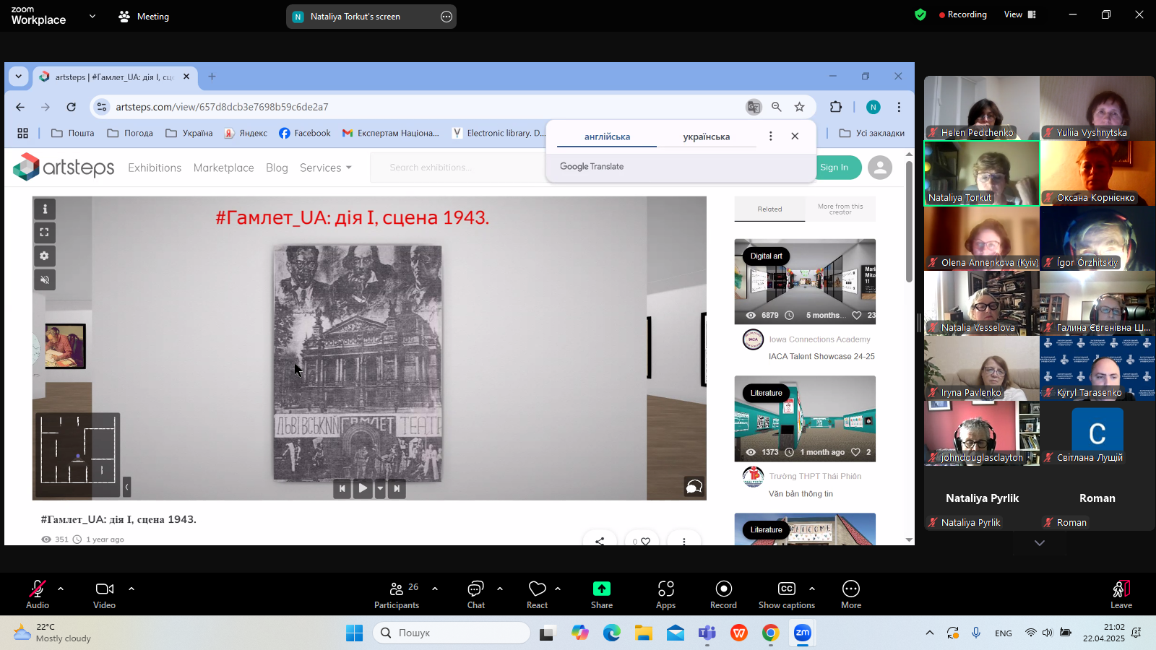Open the Marketplace link

pyautogui.click(x=223, y=168)
